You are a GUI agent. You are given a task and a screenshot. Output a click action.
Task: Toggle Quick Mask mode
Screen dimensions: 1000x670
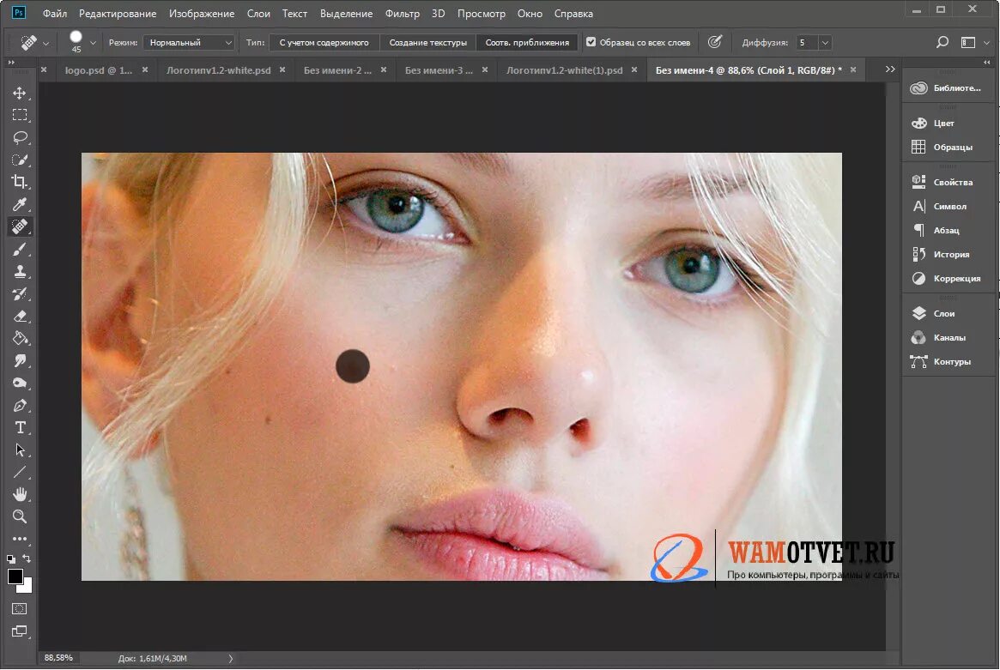click(x=20, y=609)
